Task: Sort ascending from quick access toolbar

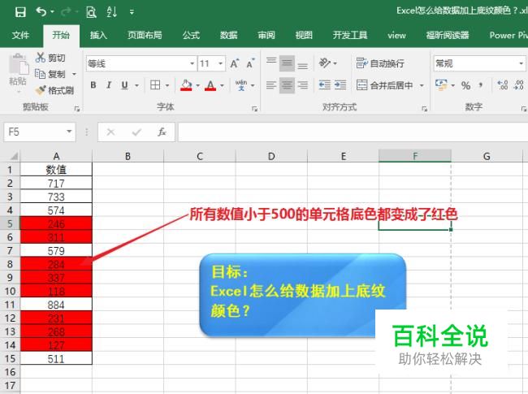Action: tap(112, 12)
